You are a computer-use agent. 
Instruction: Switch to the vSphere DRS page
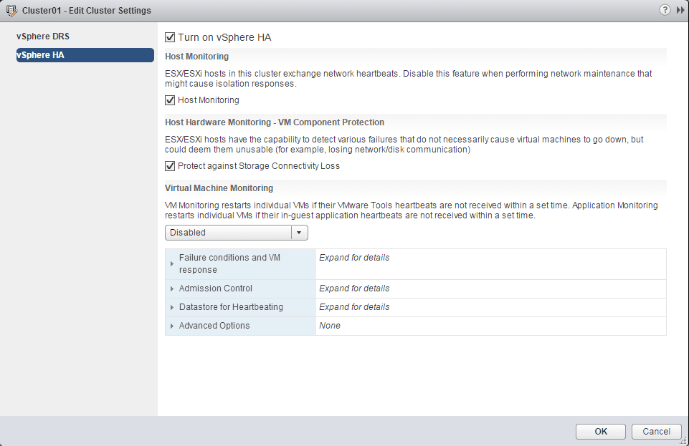point(43,37)
